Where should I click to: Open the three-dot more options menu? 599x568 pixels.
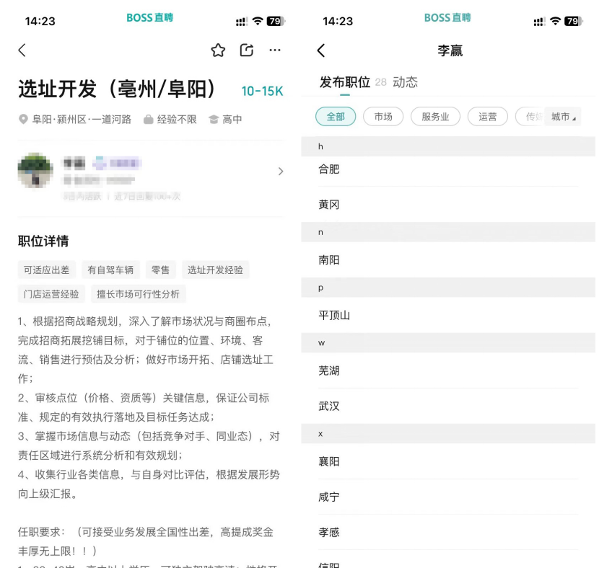pos(275,50)
